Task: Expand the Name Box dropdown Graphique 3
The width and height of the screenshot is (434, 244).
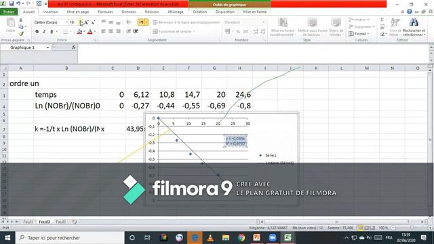Action: click(47, 47)
